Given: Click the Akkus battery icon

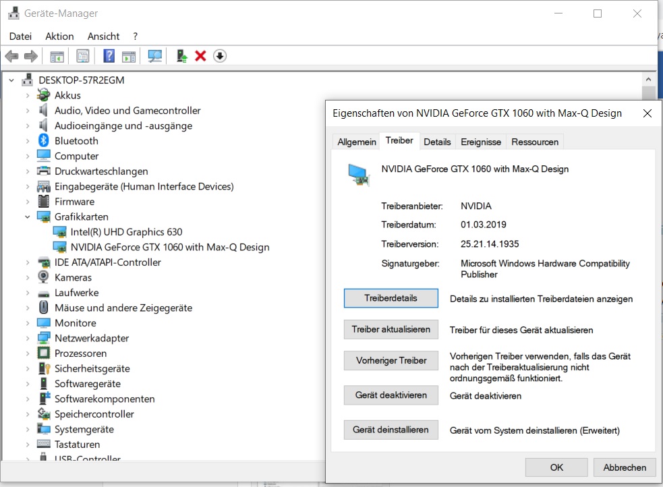Looking at the screenshot, I should click(x=43, y=95).
